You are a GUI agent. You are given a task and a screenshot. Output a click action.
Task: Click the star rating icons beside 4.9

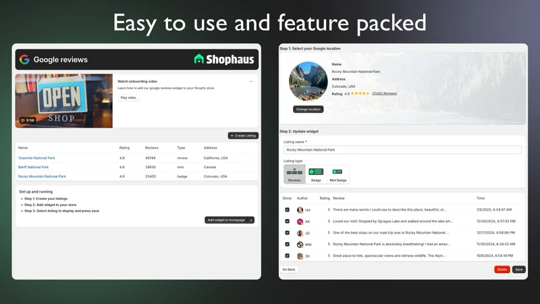pyautogui.click(x=360, y=93)
